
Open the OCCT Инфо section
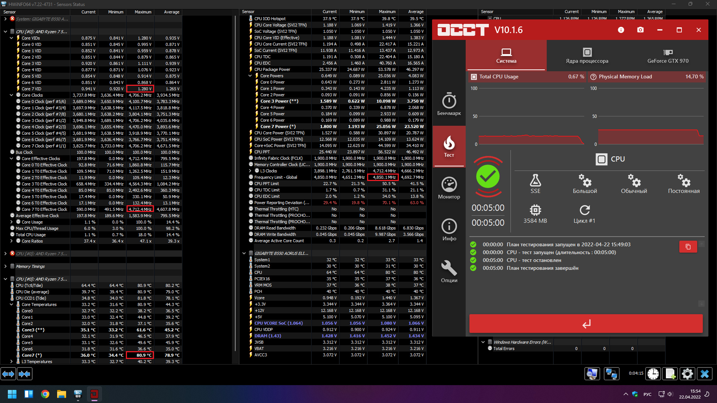[449, 229]
